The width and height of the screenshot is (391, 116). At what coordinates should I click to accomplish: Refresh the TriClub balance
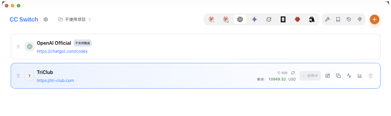click(293, 73)
